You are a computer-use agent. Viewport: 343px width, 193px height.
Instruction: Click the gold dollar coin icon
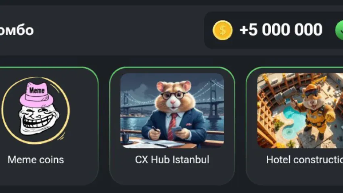222,30
